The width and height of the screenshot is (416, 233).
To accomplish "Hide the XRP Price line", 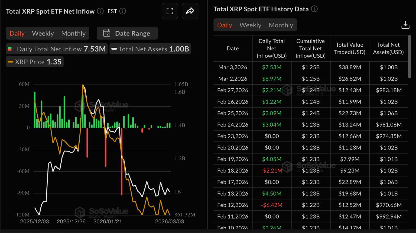I will tap(34, 62).
